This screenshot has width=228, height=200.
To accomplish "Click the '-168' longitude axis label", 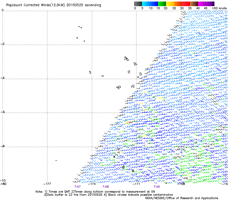I will click(x=181, y=184).
